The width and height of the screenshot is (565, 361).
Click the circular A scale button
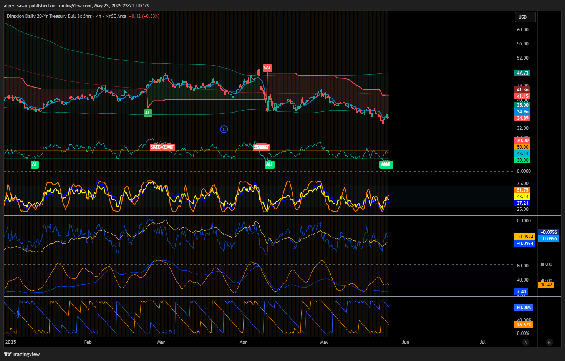[x=525, y=343]
